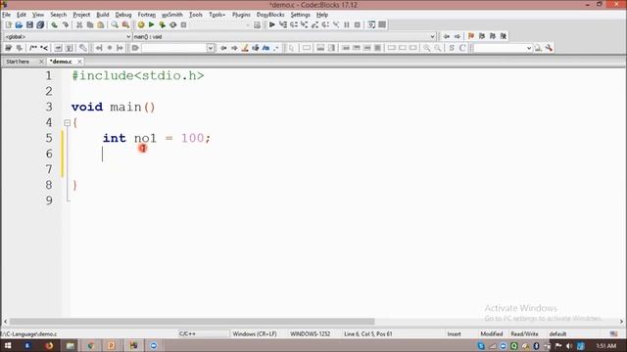627x352 pixels.
Task: Click the DoxyBlocks block comment icon
Action: tap(33, 48)
